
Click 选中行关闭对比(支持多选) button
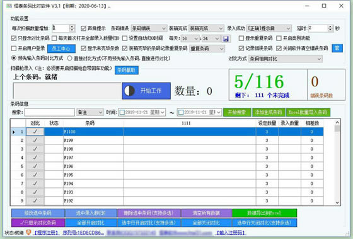point(265,223)
